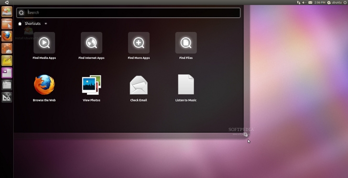The width and height of the screenshot is (348, 178).
Task: Launch Install Ubuntu from the launcher top
Action: coord(7,12)
